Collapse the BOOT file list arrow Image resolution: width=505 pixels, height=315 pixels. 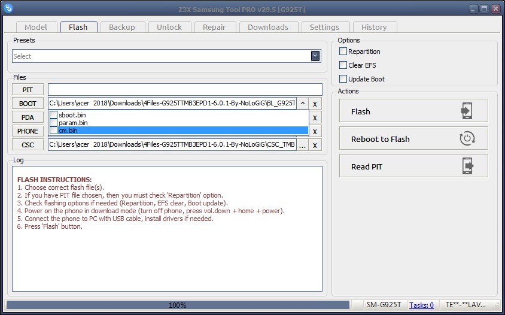point(303,104)
